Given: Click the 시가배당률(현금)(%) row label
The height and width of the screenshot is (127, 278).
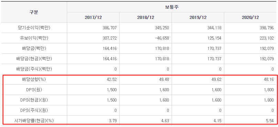Looking at the screenshot, I should coord(34,120).
